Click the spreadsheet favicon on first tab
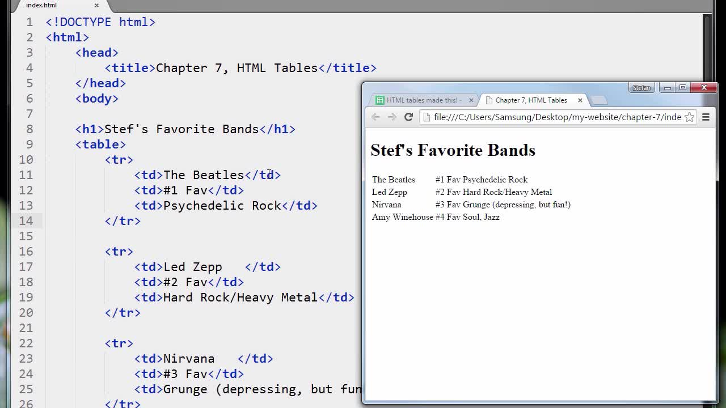This screenshot has width=726, height=408. (x=379, y=100)
